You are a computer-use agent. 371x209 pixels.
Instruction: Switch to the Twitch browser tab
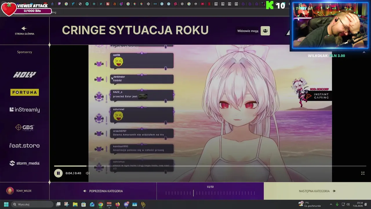pyautogui.click(x=59, y=4)
